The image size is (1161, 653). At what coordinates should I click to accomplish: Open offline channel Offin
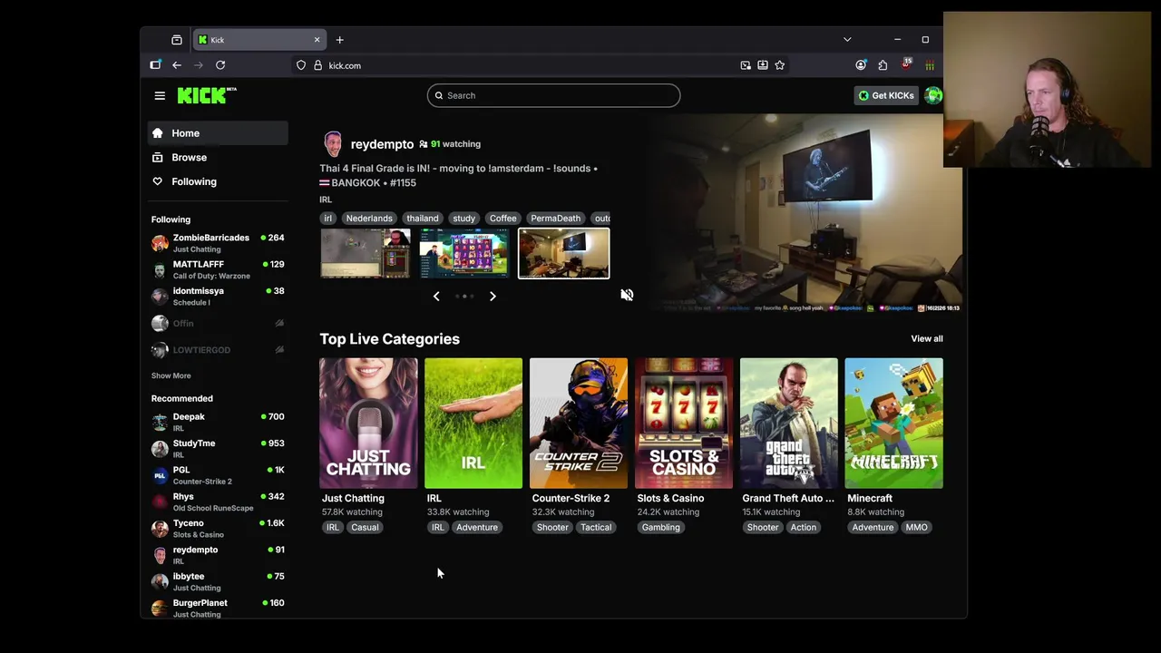point(218,323)
